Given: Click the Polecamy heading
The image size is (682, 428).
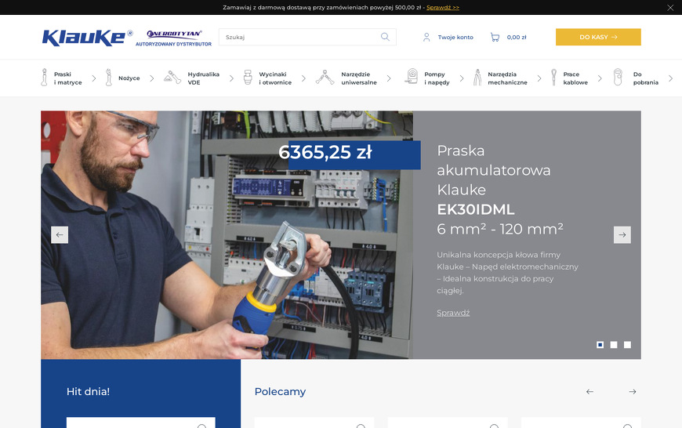Looking at the screenshot, I should coord(280,392).
